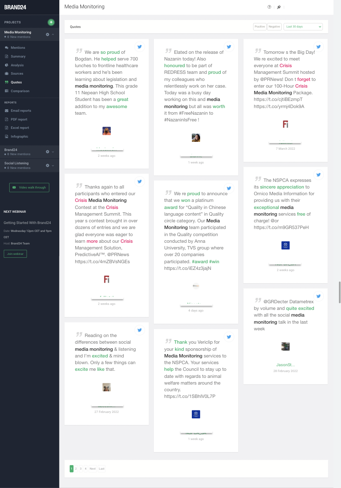Screen dimensions: 341x488
Task: Click Fi avatar on Big Day quote card
Action: pyautogui.click(x=285, y=124)
